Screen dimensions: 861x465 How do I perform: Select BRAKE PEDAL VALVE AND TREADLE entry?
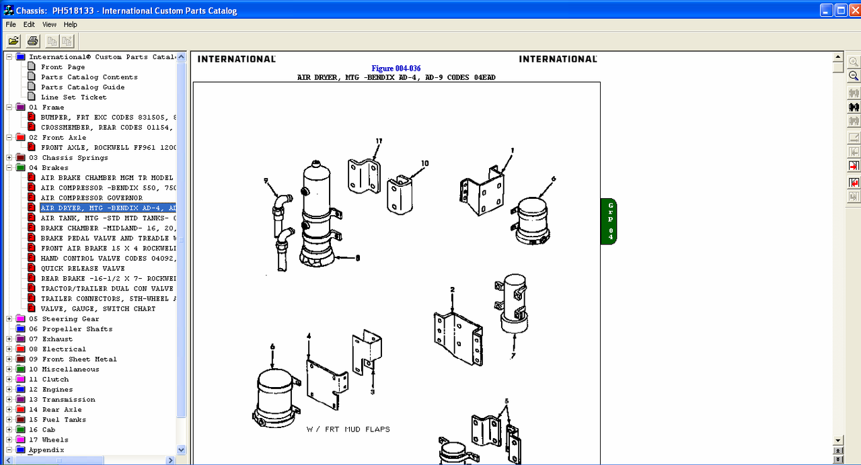click(108, 239)
